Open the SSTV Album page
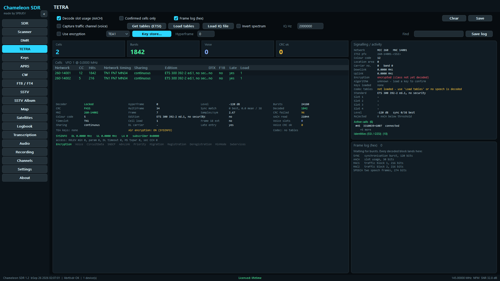The height and width of the screenshot is (281, 500). (25, 100)
